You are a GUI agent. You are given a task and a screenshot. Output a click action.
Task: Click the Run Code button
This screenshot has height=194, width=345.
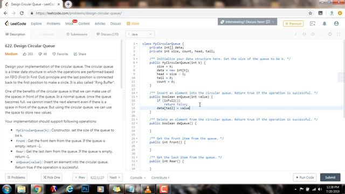(x=305, y=177)
